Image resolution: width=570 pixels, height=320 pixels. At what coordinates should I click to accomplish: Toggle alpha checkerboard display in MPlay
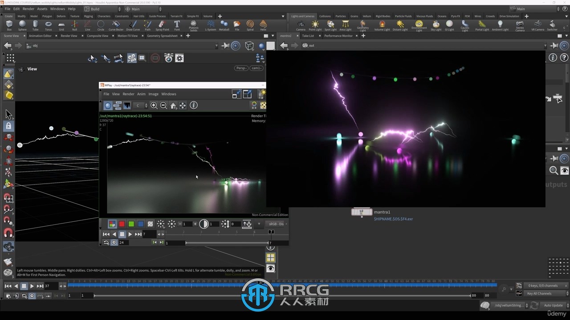(151, 224)
